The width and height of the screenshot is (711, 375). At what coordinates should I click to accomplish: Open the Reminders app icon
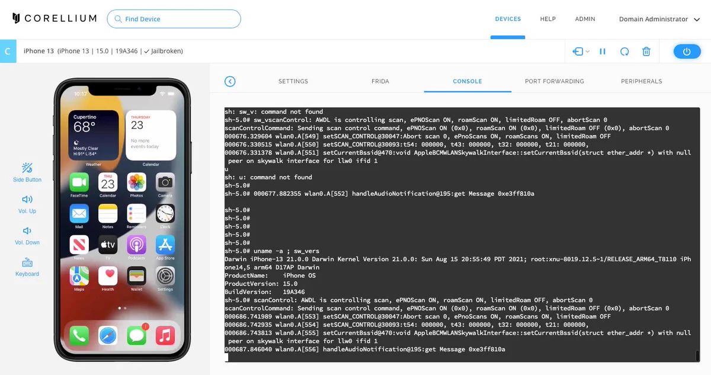pos(136,214)
